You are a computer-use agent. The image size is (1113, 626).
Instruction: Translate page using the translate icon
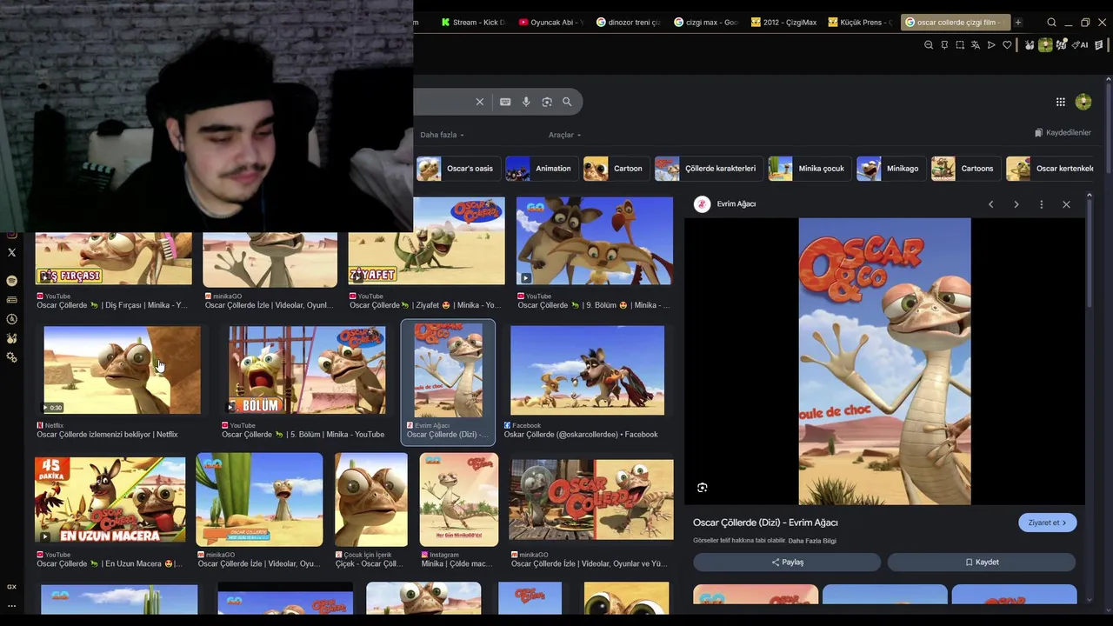tap(976, 45)
